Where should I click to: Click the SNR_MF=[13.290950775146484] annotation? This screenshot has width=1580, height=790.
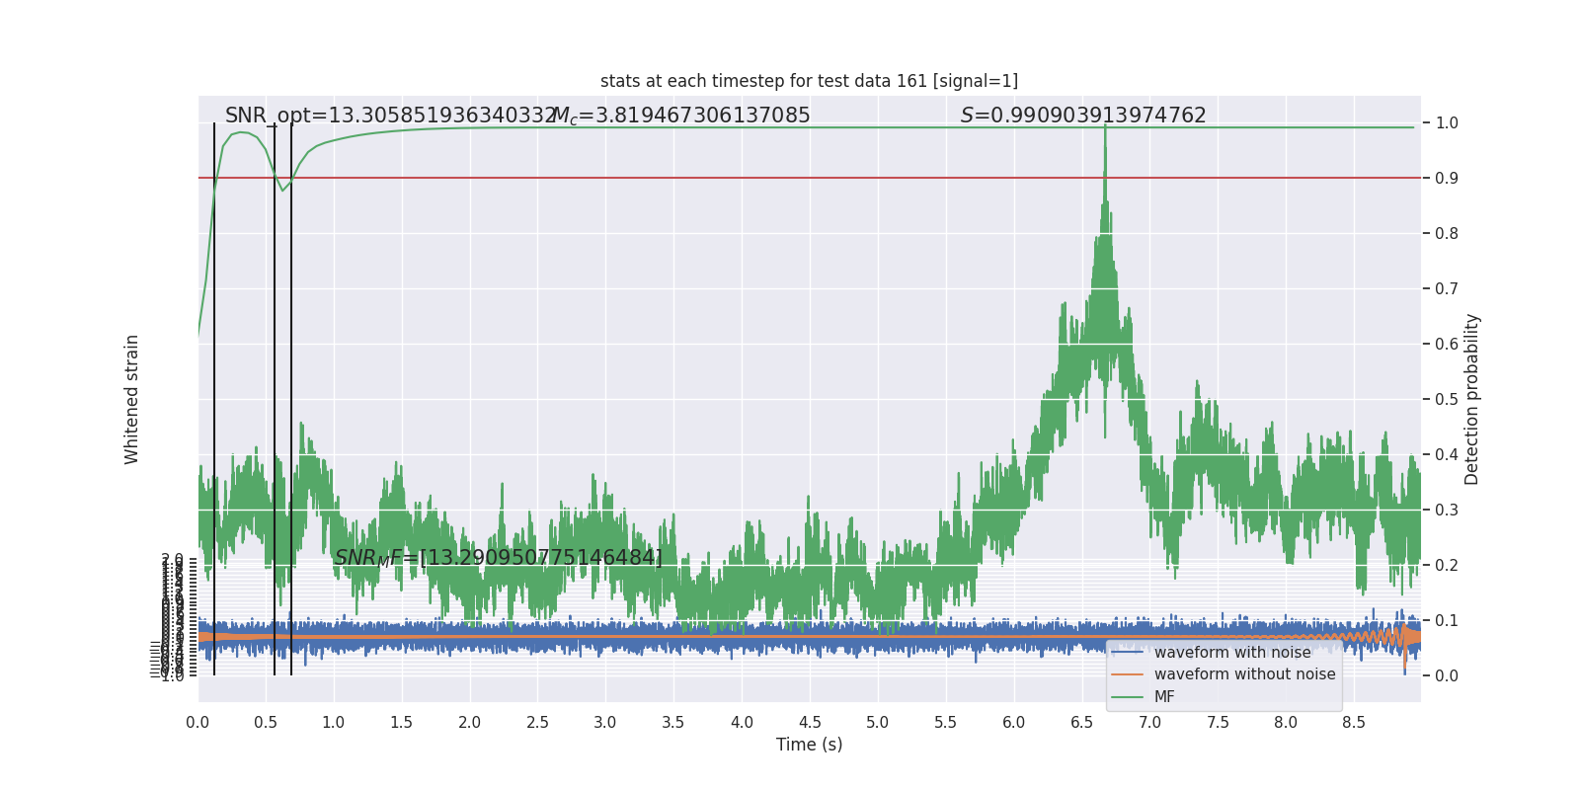[499, 558]
